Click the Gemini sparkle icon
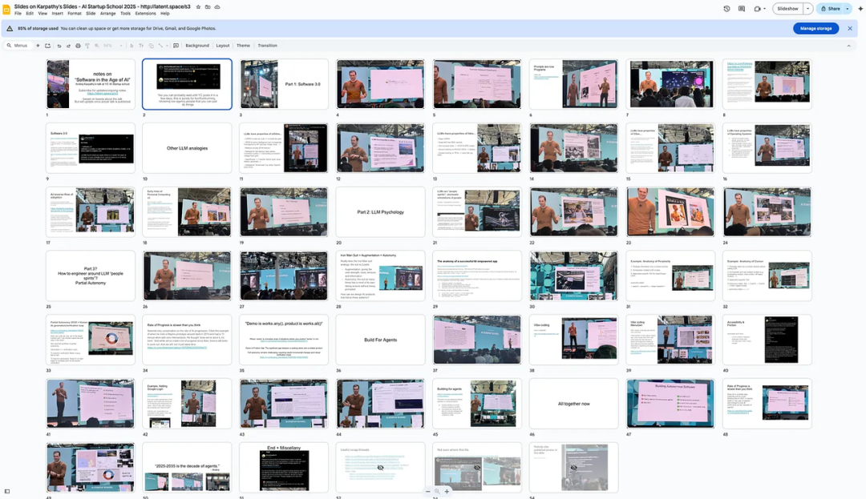Viewport: 866px width, 499px height. pos(860,9)
